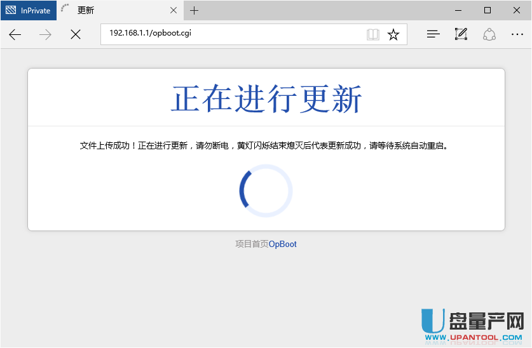The image size is (532, 348).
Task: Click the 正在进行更新 heading
Action: (266, 99)
